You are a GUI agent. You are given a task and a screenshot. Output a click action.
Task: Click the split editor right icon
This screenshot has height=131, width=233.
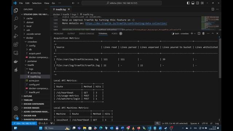[x=213, y=9]
